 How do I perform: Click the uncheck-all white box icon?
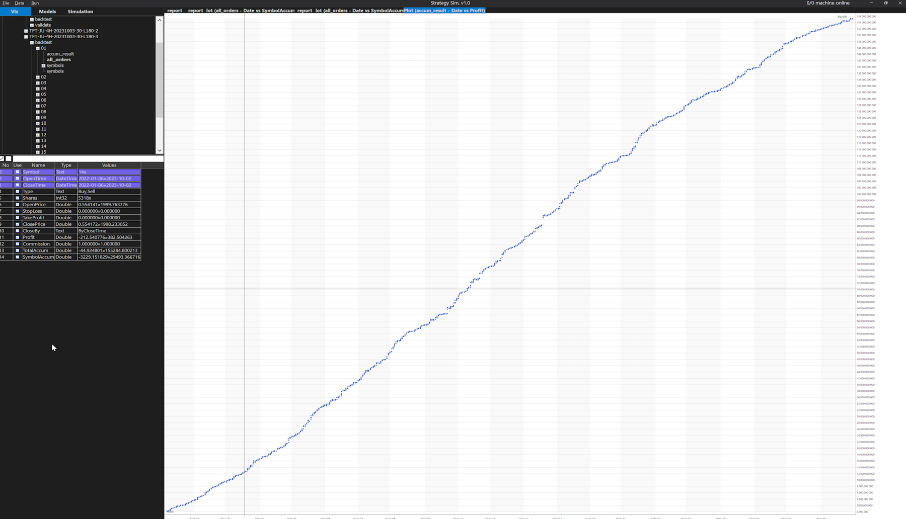[x=9, y=158]
